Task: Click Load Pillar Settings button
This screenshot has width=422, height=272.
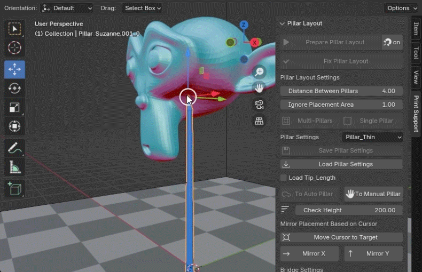Action: pyautogui.click(x=341, y=164)
